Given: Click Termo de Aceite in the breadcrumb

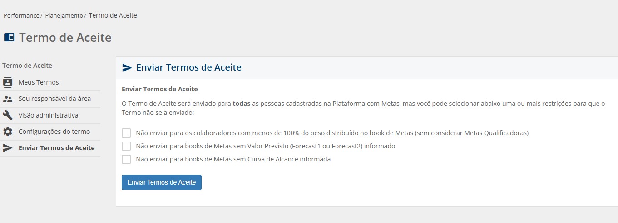Looking at the screenshot, I should tap(113, 15).
